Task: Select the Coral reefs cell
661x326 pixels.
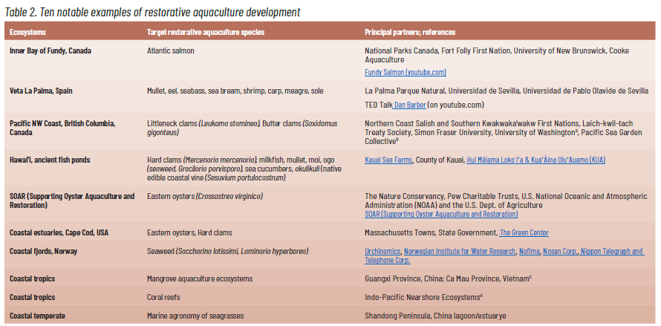Action: (163, 297)
